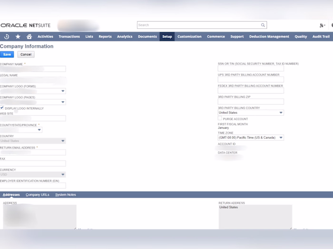Open the Commerce menu

click(x=216, y=37)
